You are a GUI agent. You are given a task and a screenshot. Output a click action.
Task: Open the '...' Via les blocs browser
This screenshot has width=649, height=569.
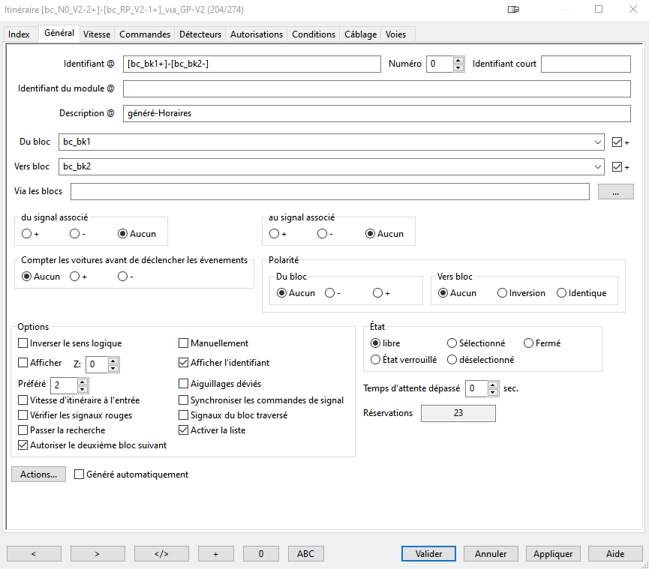pyautogui.click(x=615, y=193)
